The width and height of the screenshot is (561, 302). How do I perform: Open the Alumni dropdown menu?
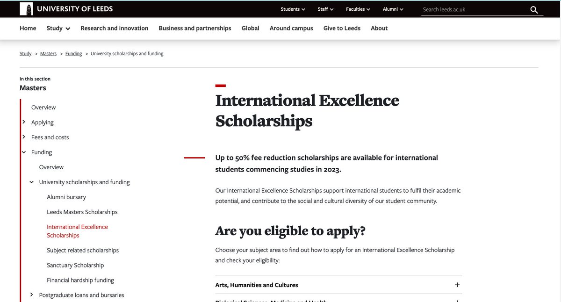393,9
